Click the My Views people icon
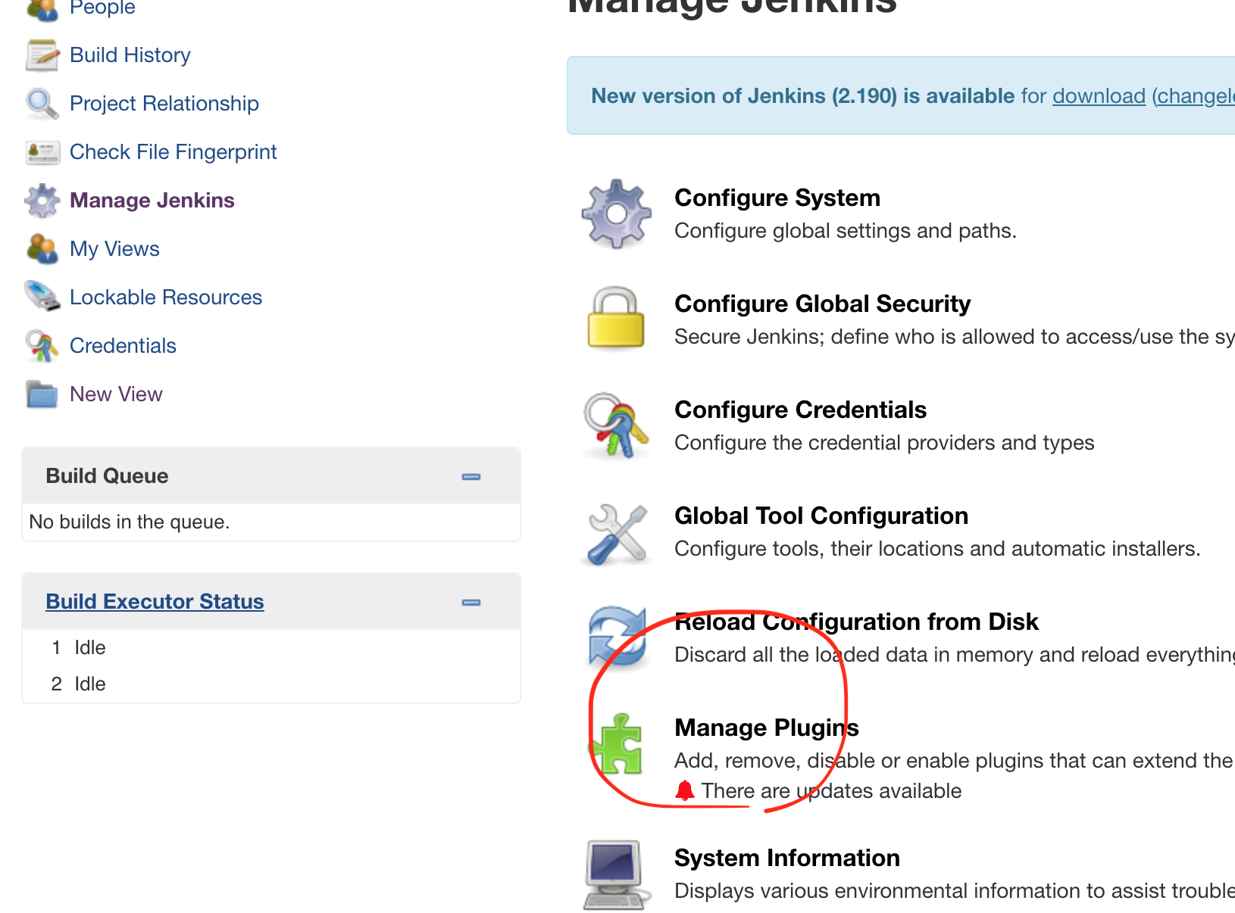1235x913 pixels. pos(42,249)
